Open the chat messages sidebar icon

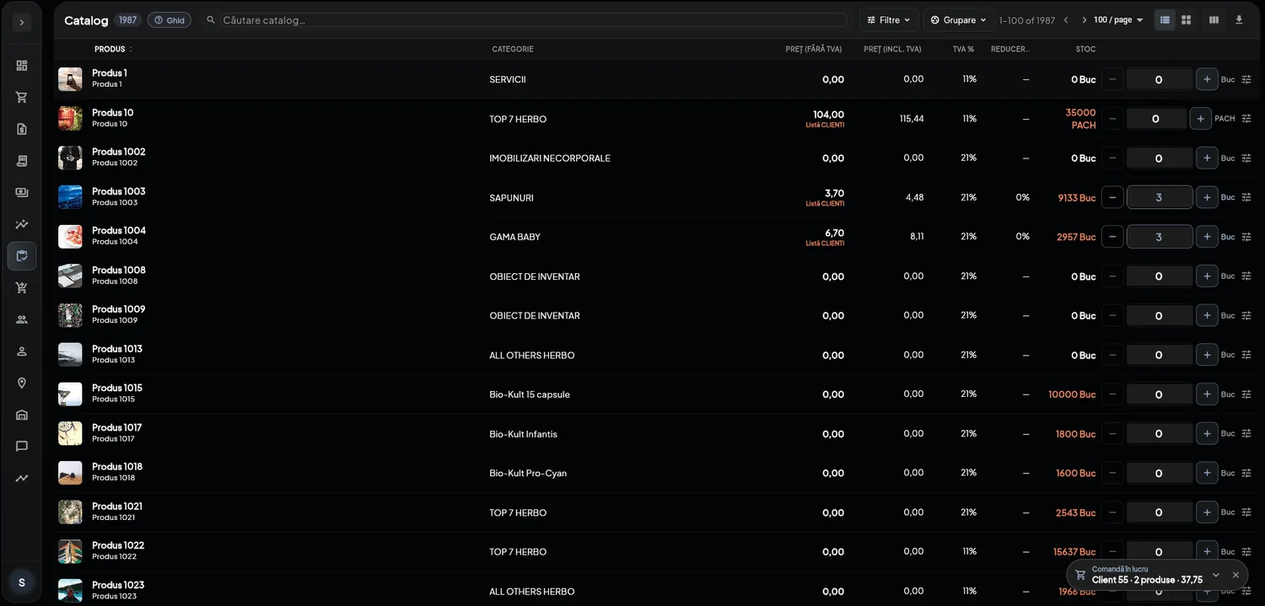(x=22, y=447)
